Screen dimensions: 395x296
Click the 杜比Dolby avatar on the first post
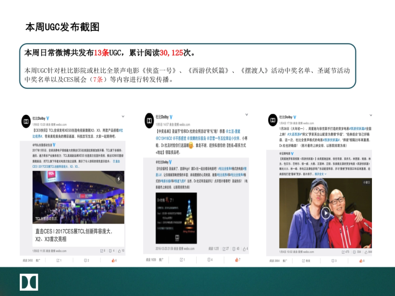[26, 121]
